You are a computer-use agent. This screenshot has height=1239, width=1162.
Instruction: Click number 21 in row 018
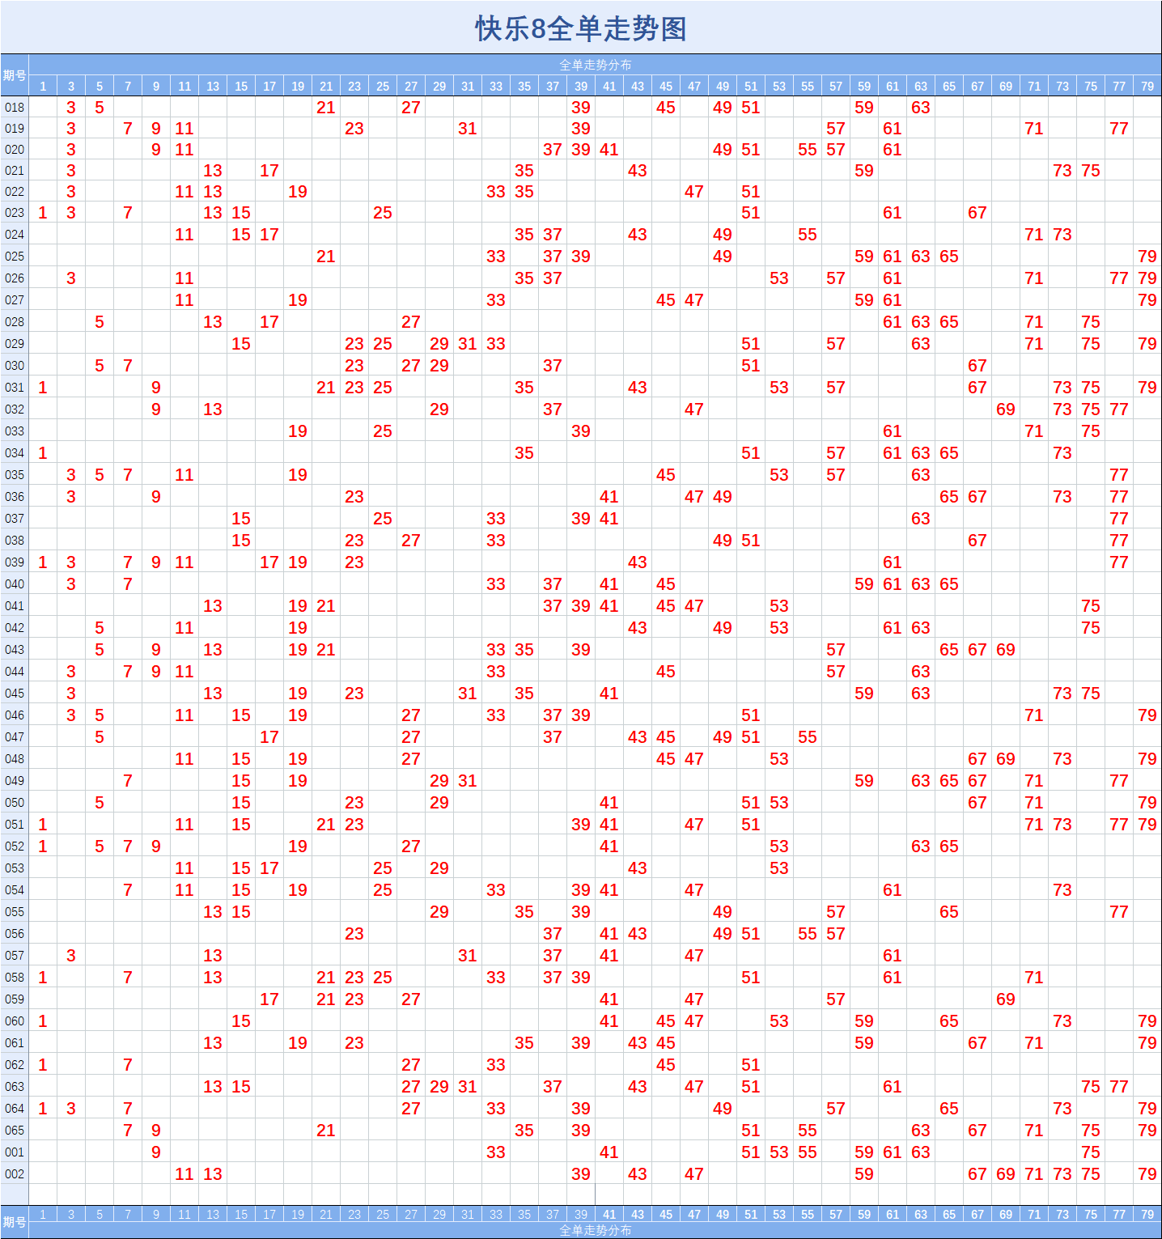(x=326, y=107)
